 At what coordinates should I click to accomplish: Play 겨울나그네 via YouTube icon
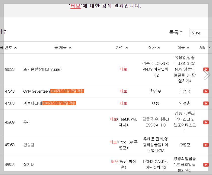206,103
